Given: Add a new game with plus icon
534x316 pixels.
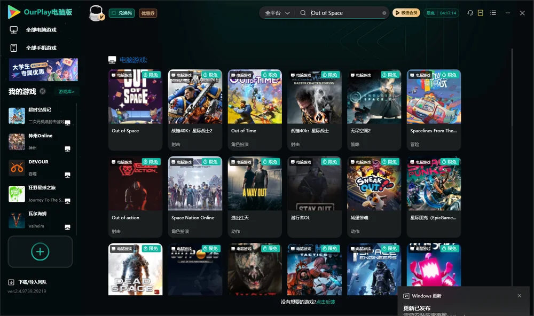Looking at the screenshot, I should point(40,251).
